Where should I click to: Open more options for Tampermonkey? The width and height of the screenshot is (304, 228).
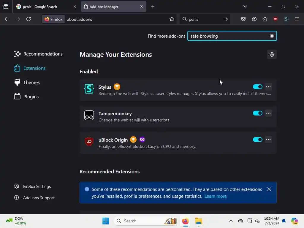[x=268, y=113]
